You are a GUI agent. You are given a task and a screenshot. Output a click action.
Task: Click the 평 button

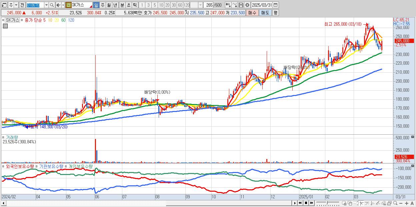[x=275, y=13]
